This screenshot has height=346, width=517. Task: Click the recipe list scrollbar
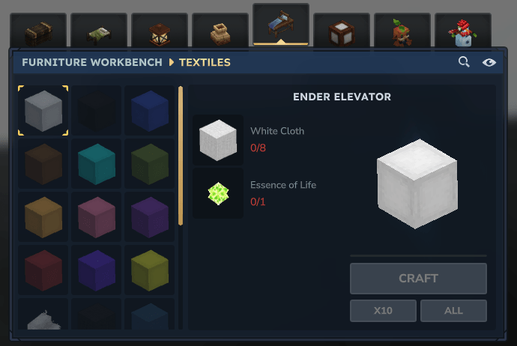coord(181,156)
